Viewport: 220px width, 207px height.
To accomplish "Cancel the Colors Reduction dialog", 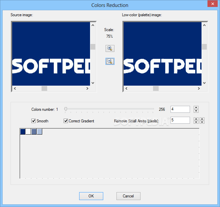I will 128,196.
